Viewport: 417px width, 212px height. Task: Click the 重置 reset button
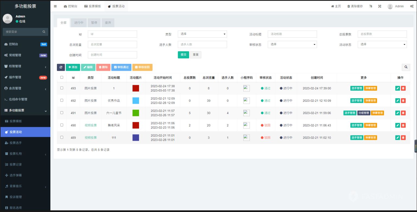[196, 55]
